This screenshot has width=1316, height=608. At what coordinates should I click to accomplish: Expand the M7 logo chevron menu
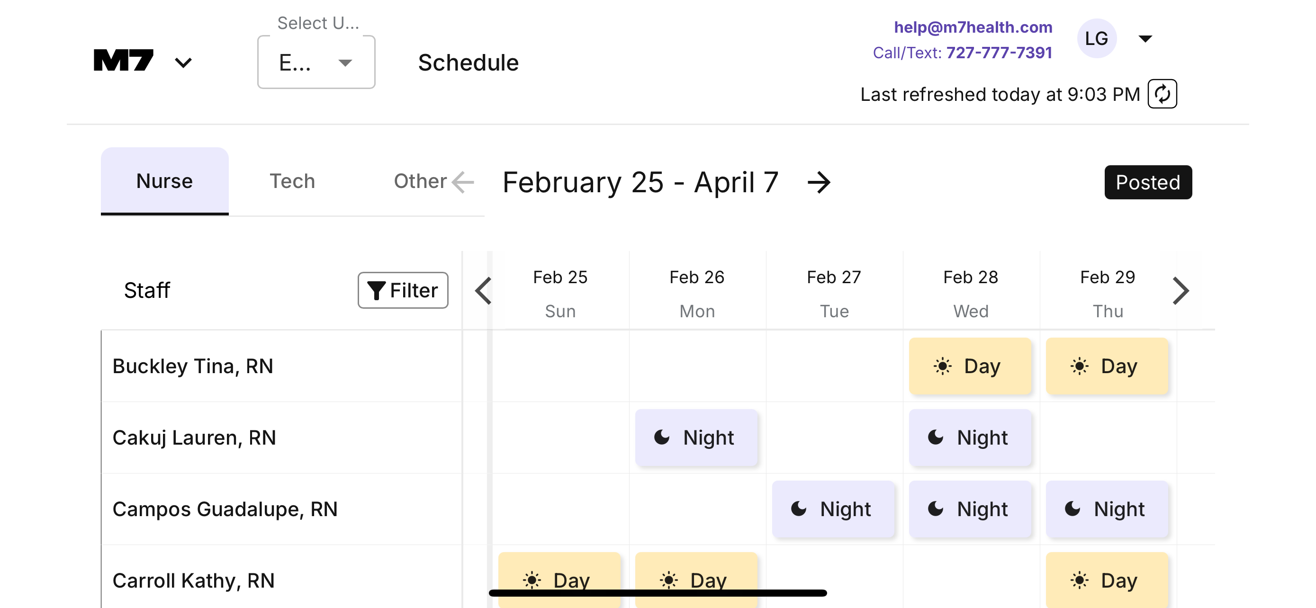(x=183, y=63)
